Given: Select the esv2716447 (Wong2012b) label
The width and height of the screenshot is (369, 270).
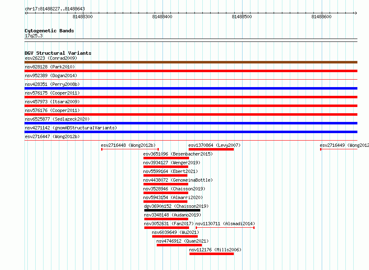Looking at the screenshot, I should point(52,136).
